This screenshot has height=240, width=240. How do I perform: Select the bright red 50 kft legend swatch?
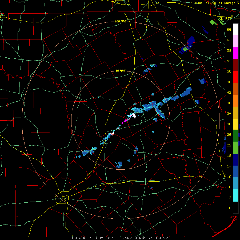click(x=235, y=77)
